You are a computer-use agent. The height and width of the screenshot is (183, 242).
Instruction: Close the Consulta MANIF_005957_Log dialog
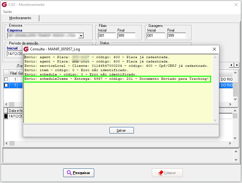click(x=214, y=49)
